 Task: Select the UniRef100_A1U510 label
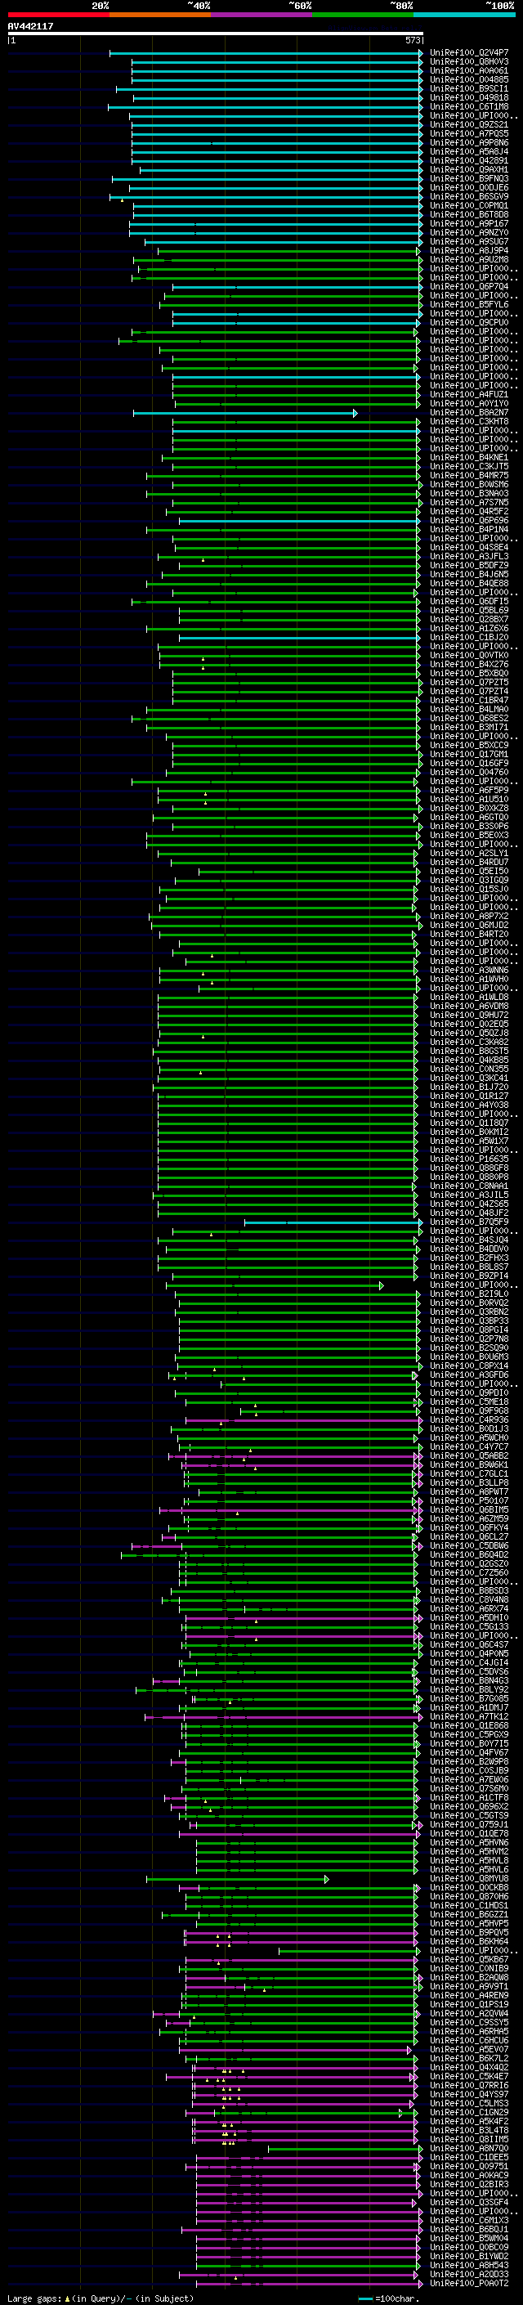469,799
